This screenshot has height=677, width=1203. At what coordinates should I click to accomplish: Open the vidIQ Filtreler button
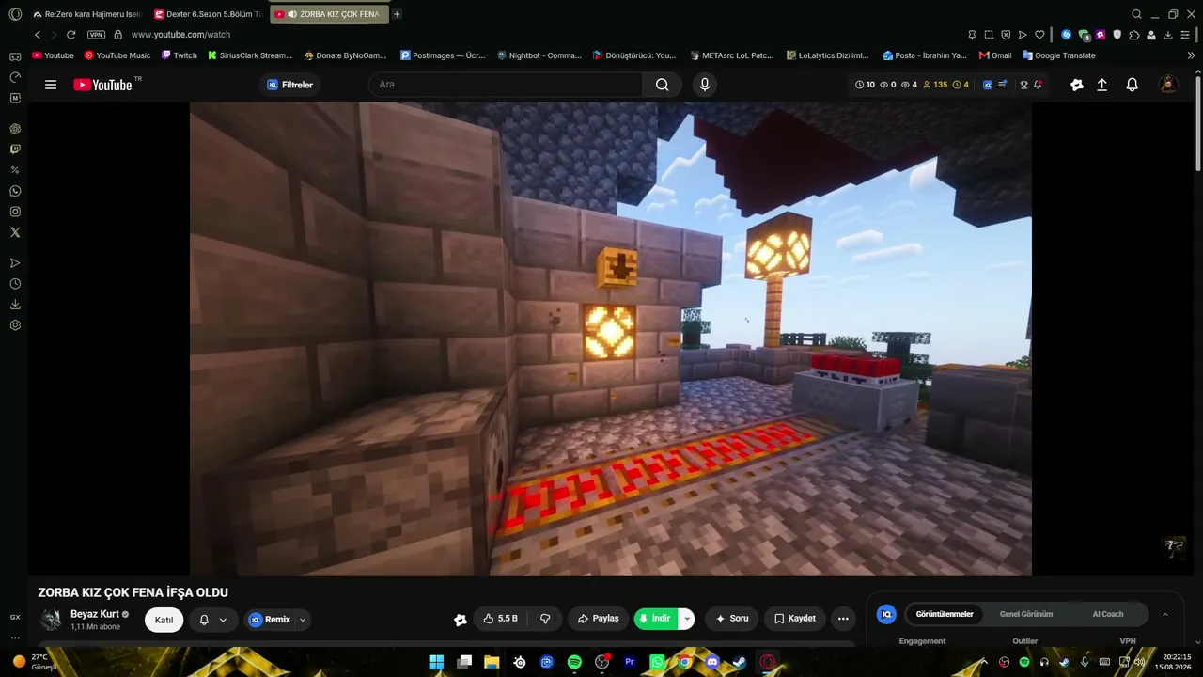point(289,85)
